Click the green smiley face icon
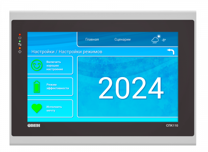Screen dimensions: 208x152 pyautogui.click(x=37, y=65)
